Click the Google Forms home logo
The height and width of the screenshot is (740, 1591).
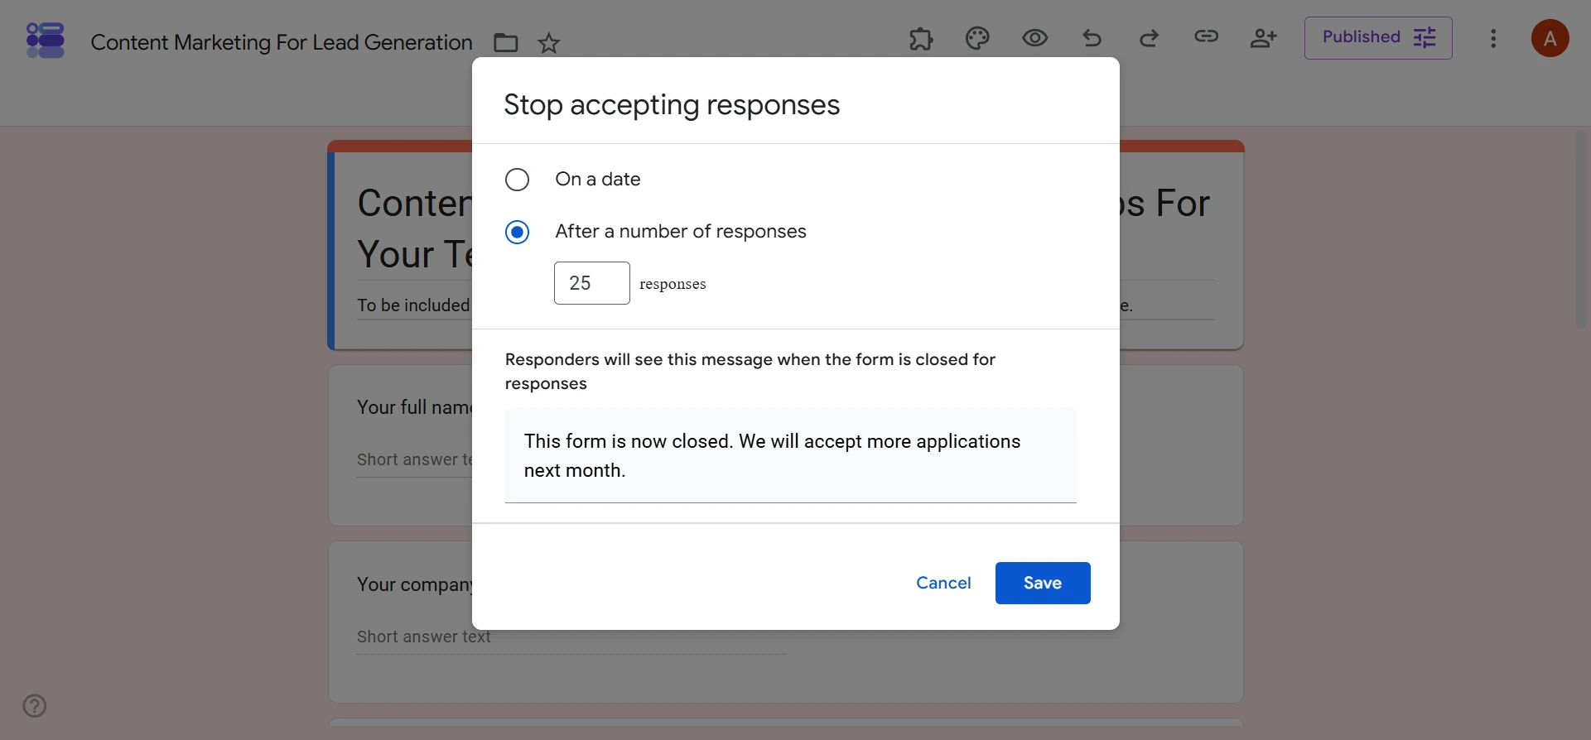45,40
